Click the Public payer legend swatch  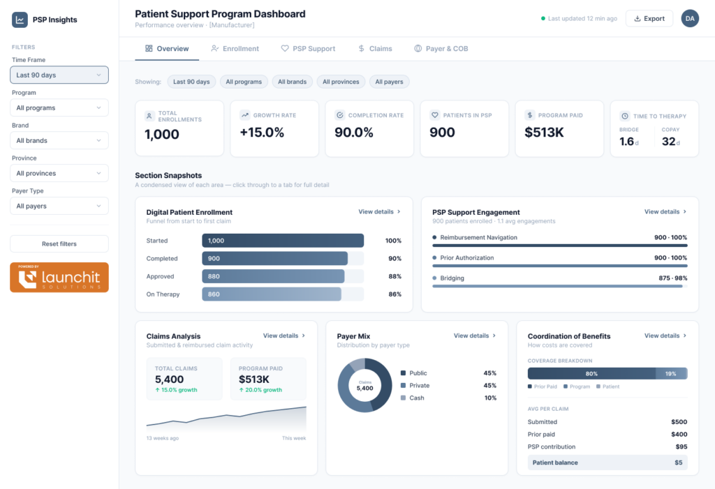click(x=403, y=373)
